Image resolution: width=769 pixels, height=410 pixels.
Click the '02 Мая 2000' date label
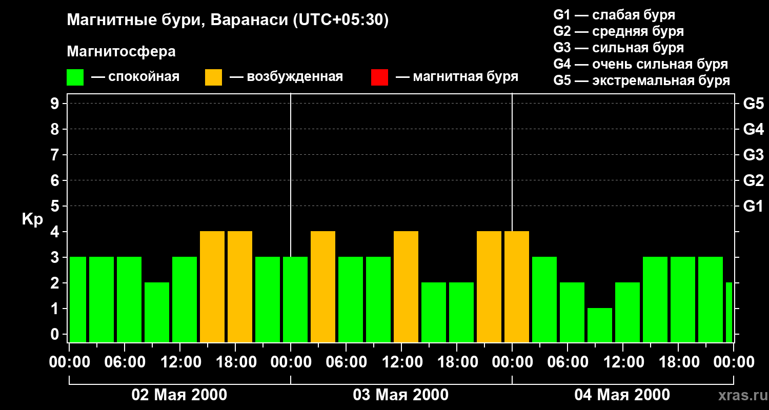tap(179, 395)
